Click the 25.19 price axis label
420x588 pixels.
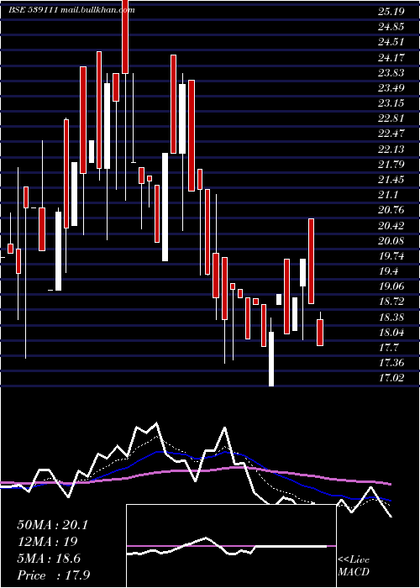pos(391,12)
